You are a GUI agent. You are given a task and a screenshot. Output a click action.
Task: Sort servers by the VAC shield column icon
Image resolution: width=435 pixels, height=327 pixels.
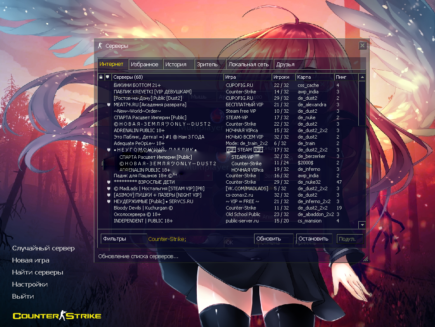(107, 77)
